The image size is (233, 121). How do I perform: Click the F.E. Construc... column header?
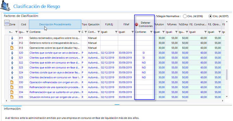(x=198, y=24)
